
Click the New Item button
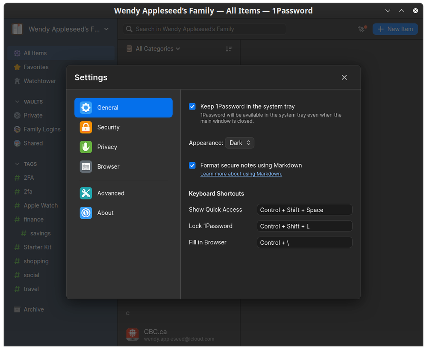point(395,29)
